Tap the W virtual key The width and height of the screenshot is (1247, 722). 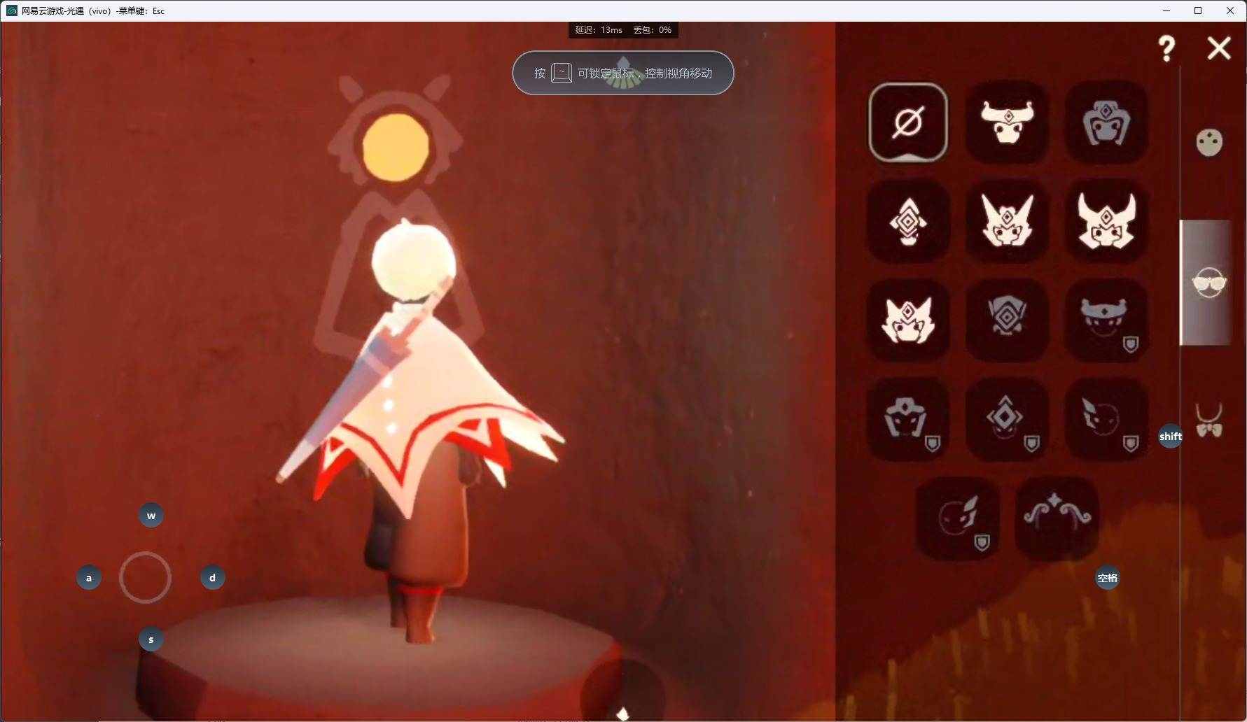coord(151,516)
